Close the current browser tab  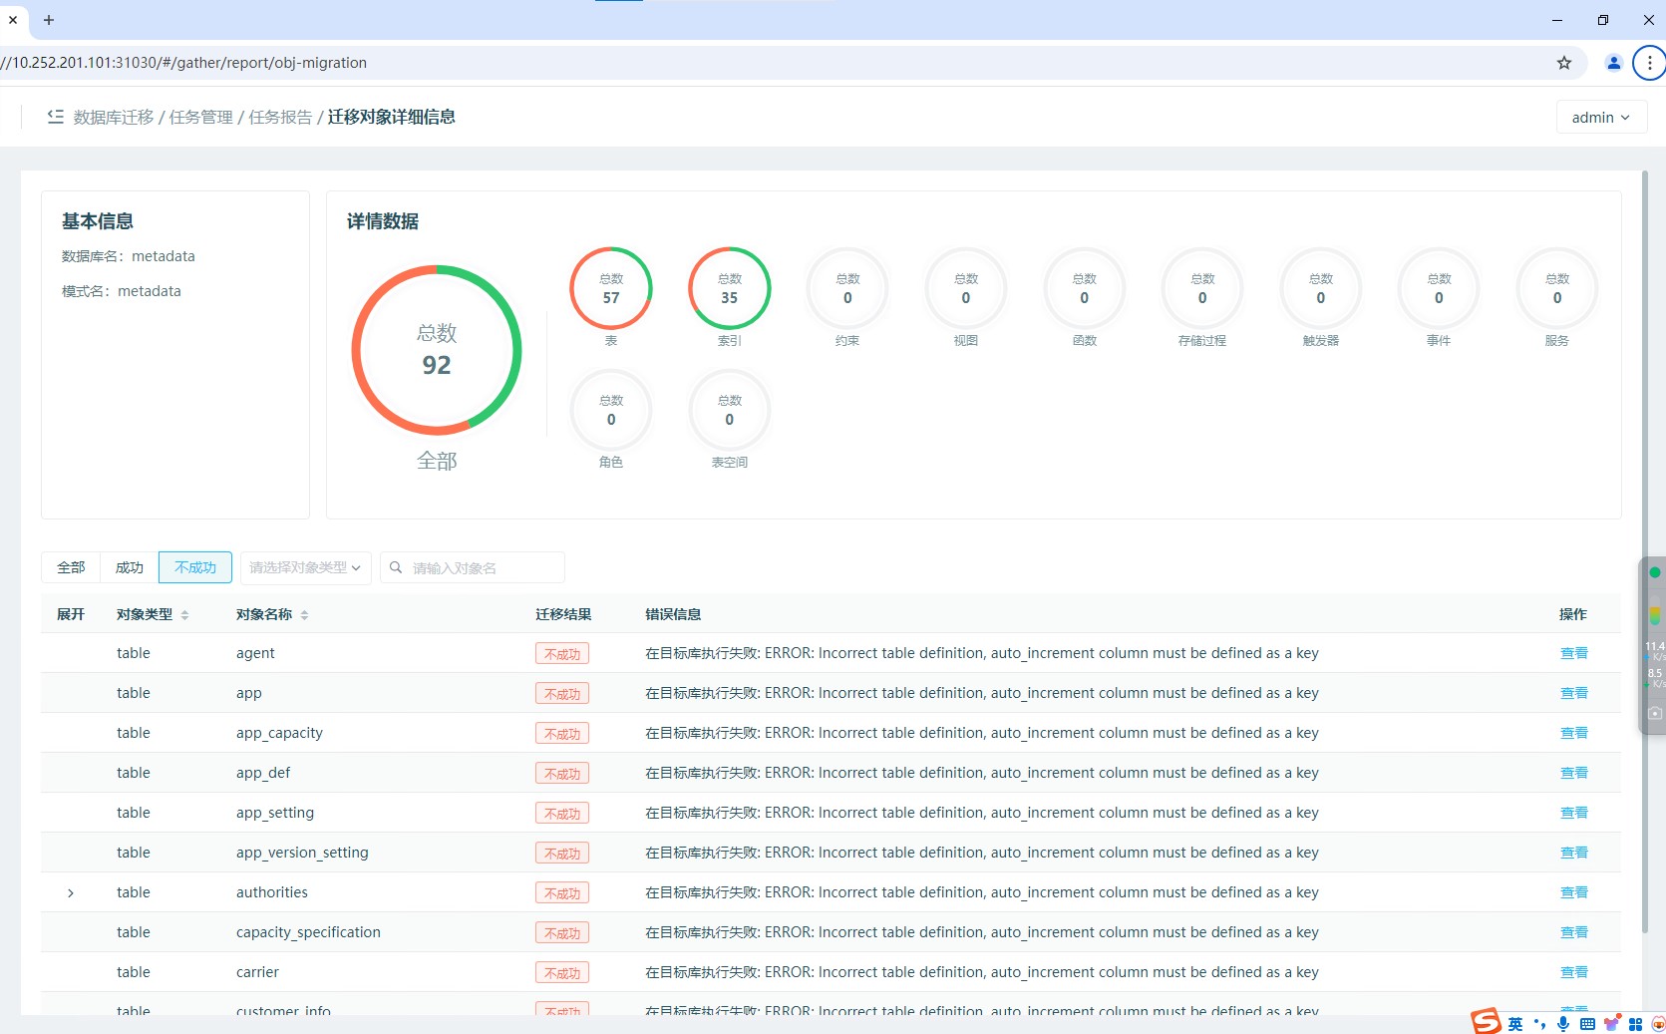(x=13, y=20)
